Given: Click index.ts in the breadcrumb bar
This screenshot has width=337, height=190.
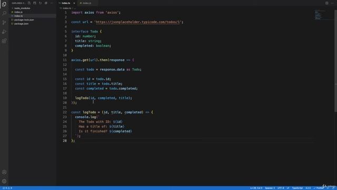Looking at the screenshot, I should pyautogui.click(x=67, y=8).
